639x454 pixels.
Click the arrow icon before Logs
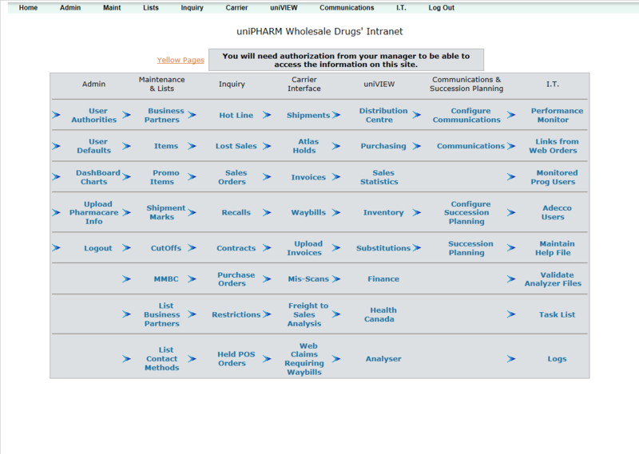tap(511, 359)
